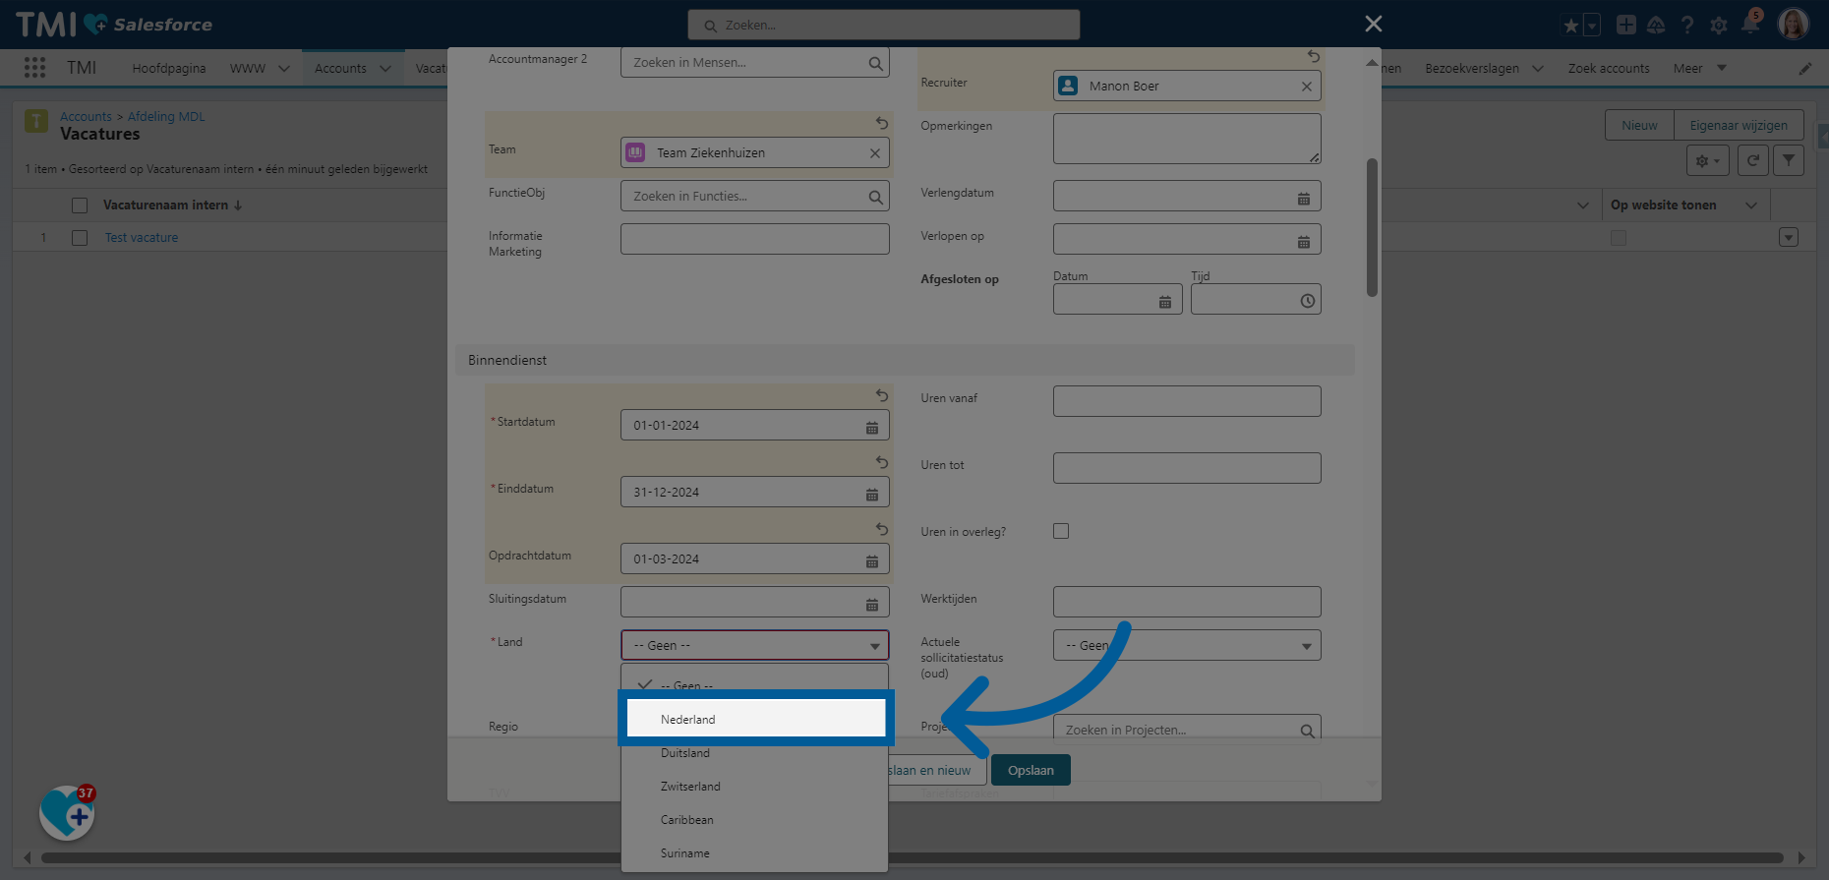The height and width of the screenshot is (880, 1829).
Task: Select Nederland from the Land list
Action: pyautogui.click(x=755, y=720)
